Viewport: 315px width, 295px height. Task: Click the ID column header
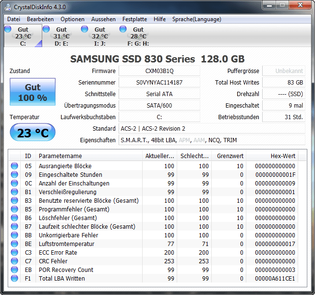pyautogui.click(x=28, y=156)
